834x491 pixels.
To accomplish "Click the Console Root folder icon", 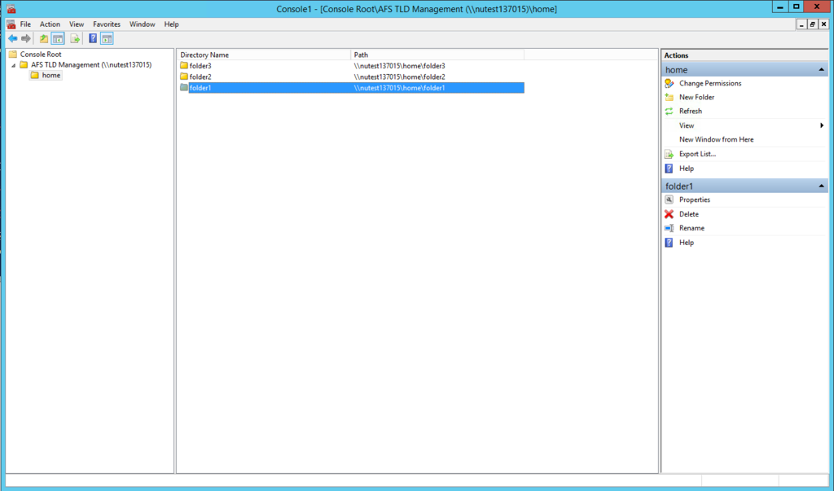I will [13, 54].
